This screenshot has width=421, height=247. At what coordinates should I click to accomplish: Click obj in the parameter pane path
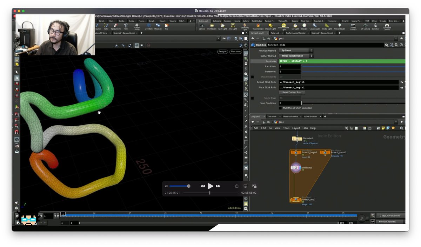pyautogui.click(x=269, y=39)
